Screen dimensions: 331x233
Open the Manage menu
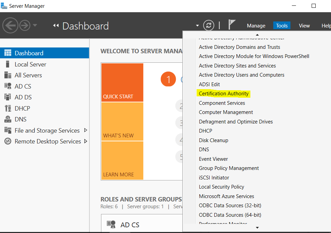click(x=256, y=26)
